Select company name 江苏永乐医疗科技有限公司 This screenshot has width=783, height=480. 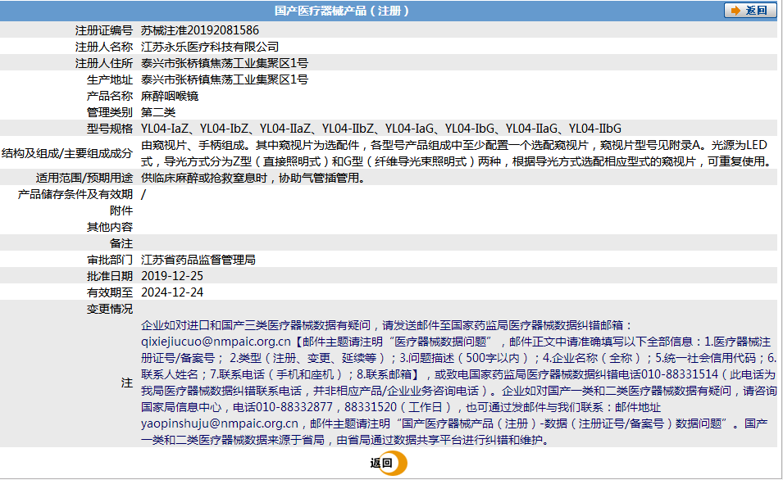pos(210,47)
